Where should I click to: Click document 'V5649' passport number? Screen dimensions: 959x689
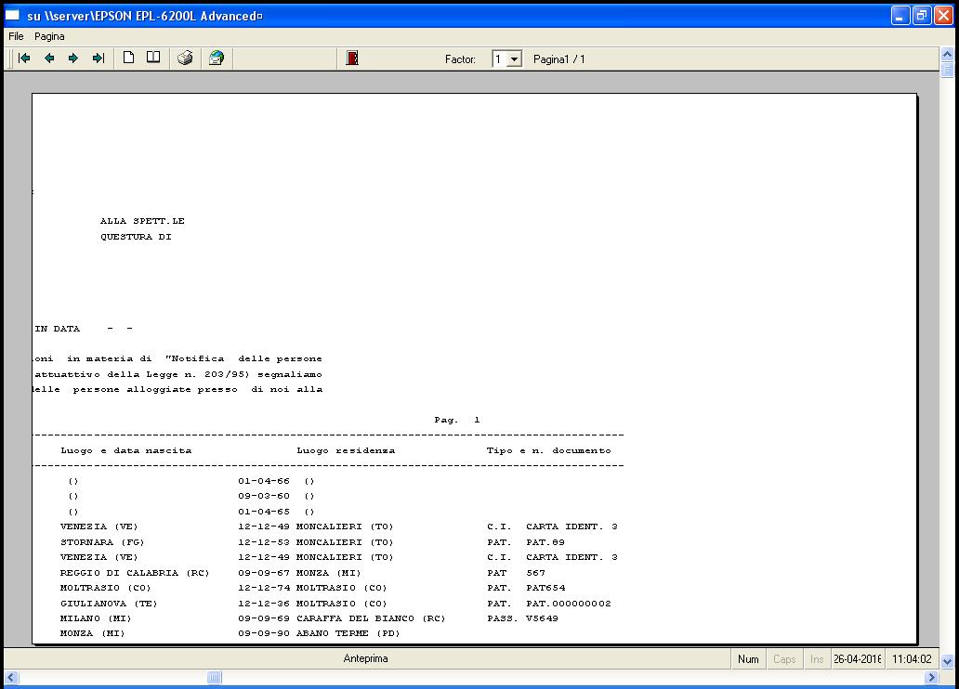tap(542, 618)
